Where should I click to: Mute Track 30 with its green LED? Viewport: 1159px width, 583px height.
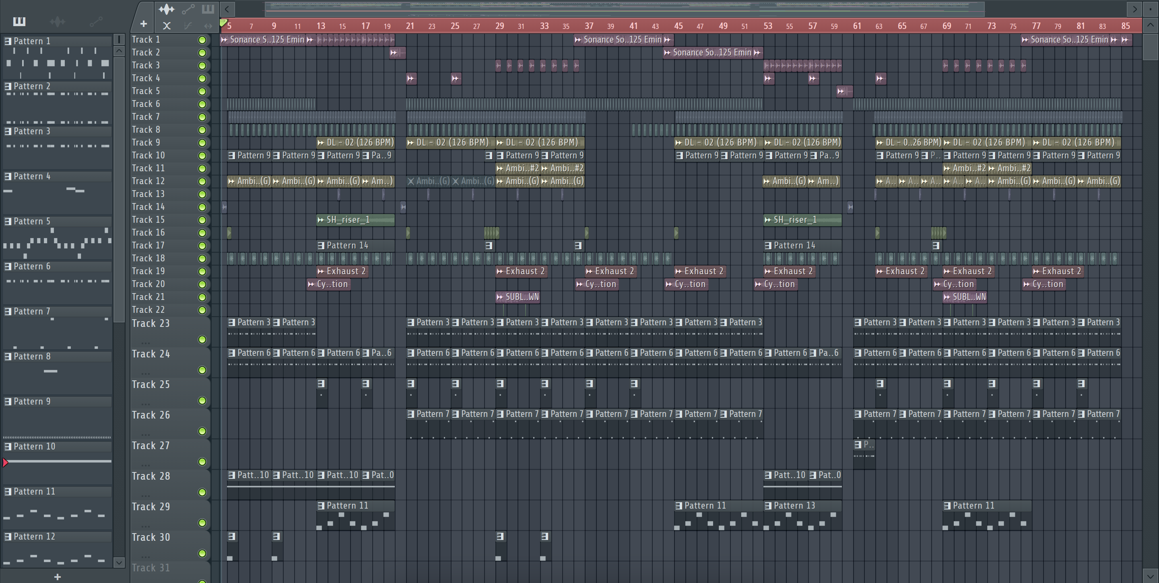coord(202,553)
